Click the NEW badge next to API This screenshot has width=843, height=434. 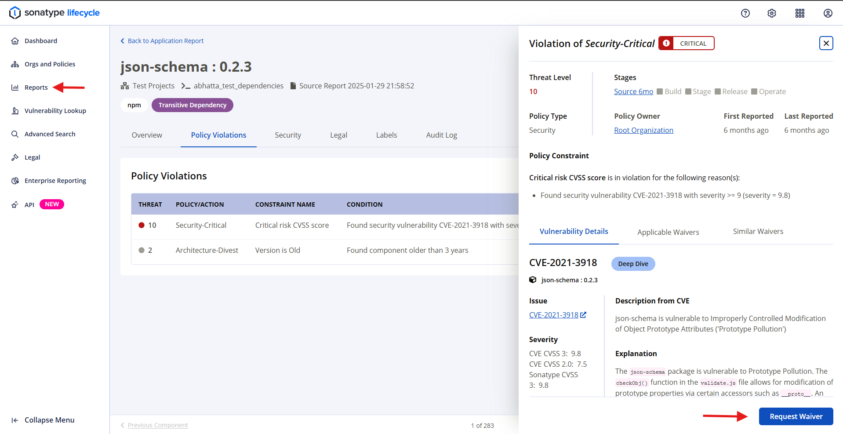pyautogui.click(x=52, y=204)
